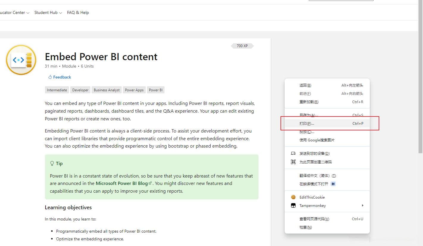Choose 重新加载(R) from the context menu

point(327,102)
